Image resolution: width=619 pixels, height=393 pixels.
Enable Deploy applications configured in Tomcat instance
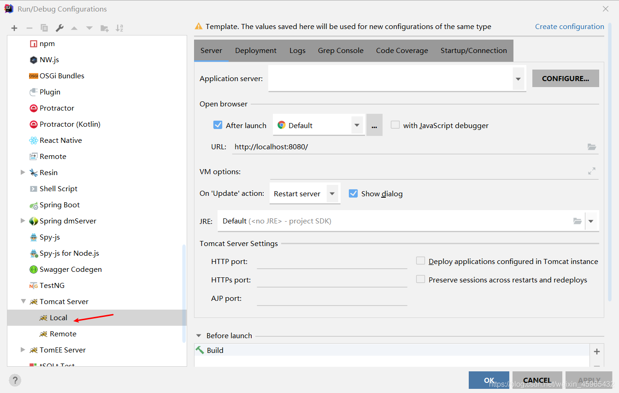pyautogui.click(x=420, y=261)
